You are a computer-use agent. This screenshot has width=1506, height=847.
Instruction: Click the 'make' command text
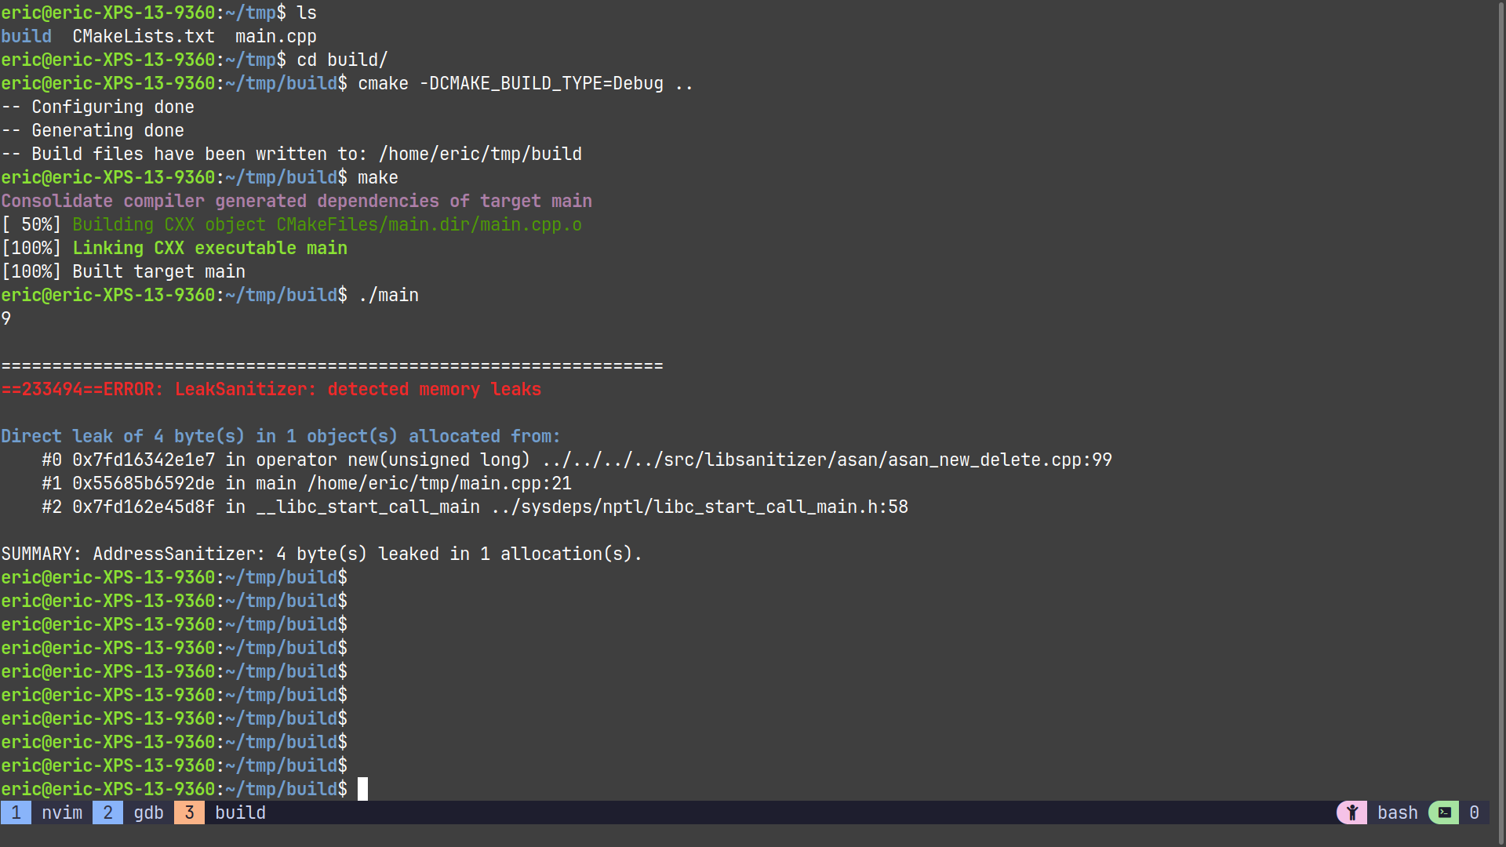coord(378,177)
